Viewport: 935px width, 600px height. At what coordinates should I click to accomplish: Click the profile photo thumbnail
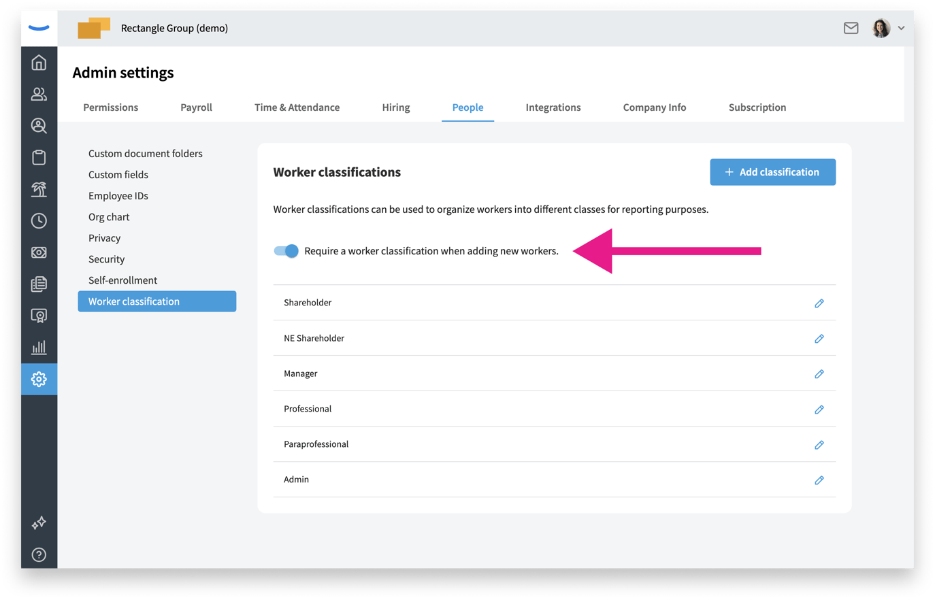(881, 28)
